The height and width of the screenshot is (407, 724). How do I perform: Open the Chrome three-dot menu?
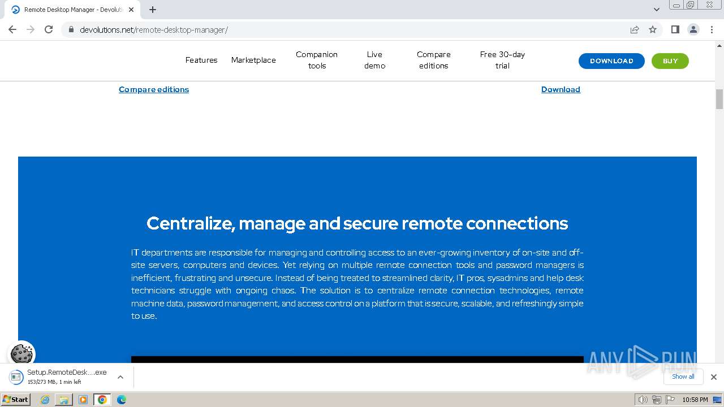(712, 29)
